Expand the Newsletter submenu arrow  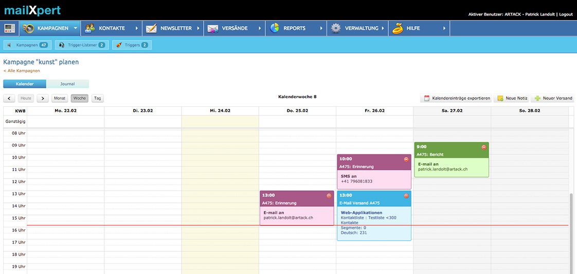click(199, 28)
